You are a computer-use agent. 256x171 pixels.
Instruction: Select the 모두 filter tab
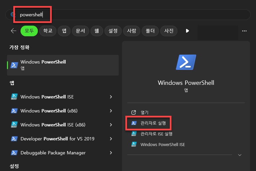pyautogui.click(x=29, y=31)
